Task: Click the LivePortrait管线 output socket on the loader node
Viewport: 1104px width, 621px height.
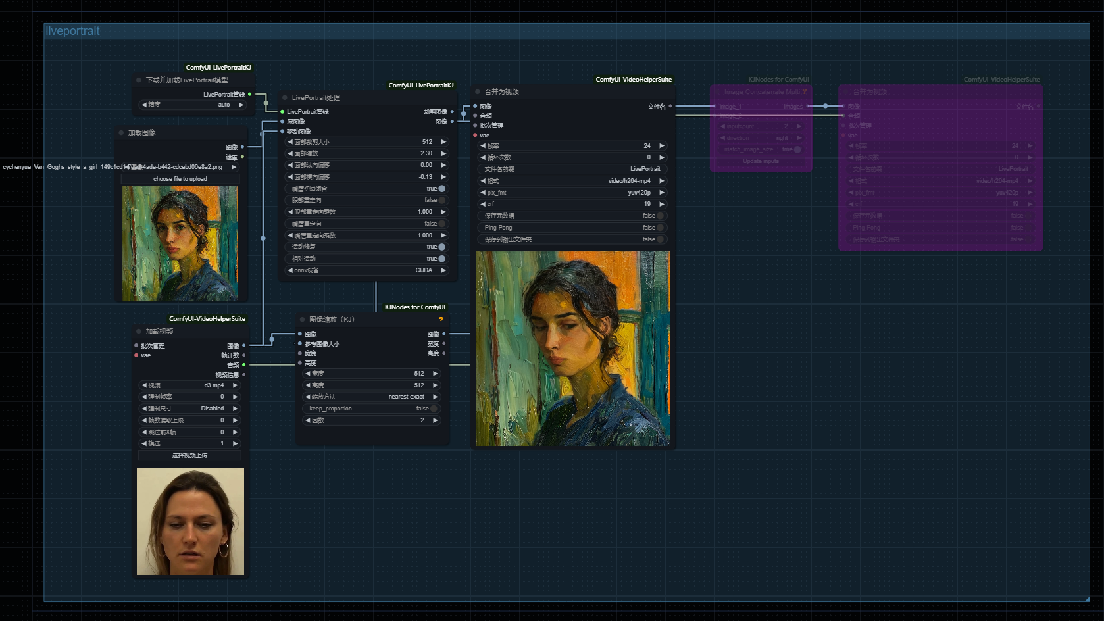Action: 249,94
